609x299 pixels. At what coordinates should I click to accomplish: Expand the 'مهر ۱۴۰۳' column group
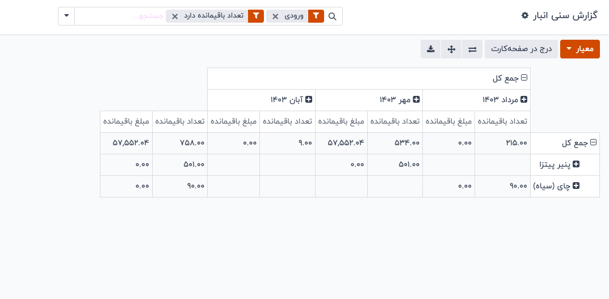[416, 100]
